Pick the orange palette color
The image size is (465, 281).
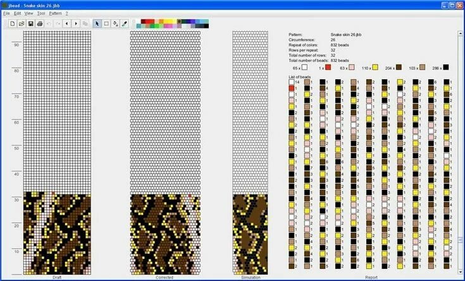click(161, 22)
